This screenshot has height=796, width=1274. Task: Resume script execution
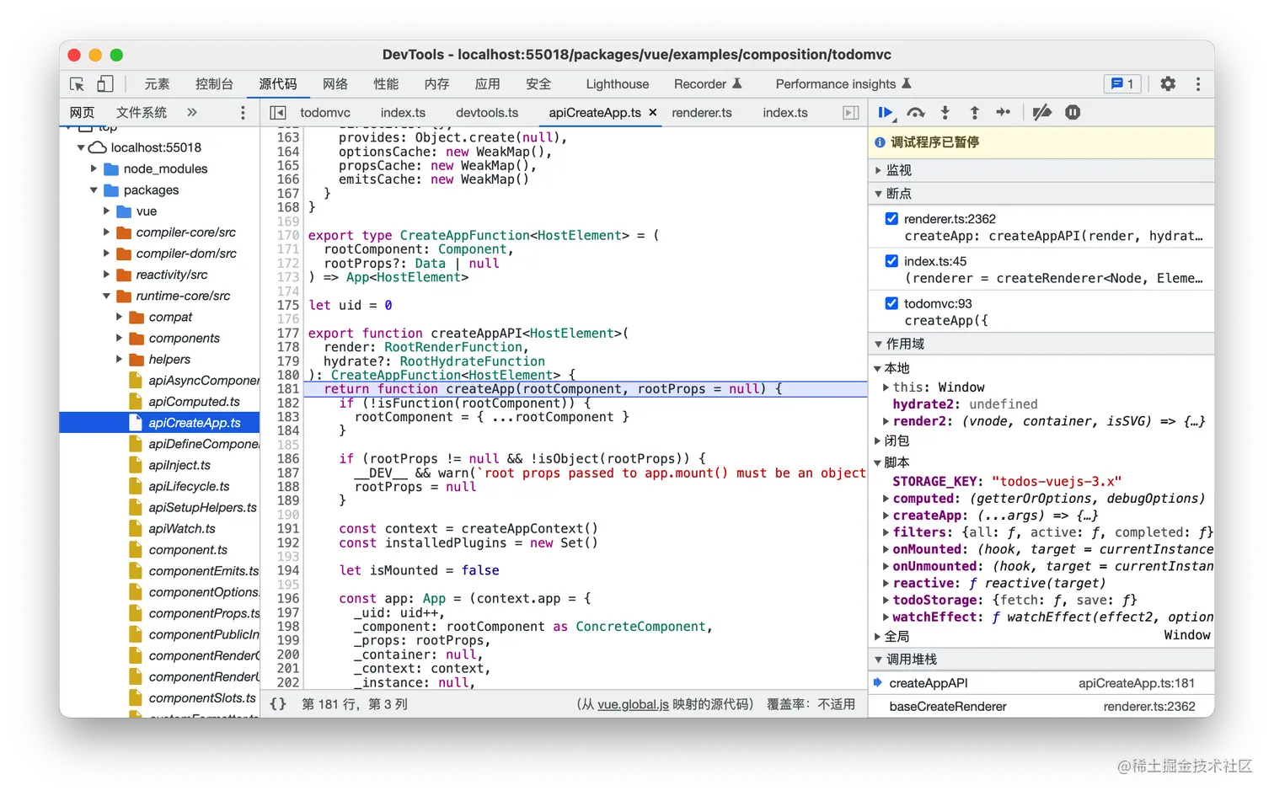pyautogui.click(x=886, y=113)
